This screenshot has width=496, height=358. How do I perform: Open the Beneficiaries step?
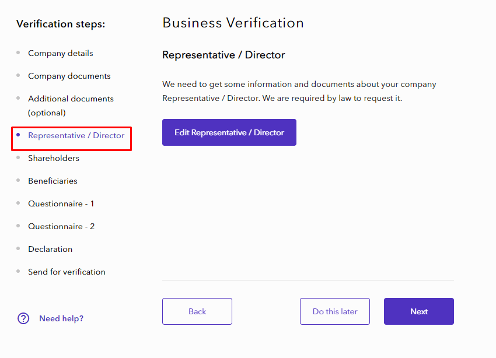[53, 181]
